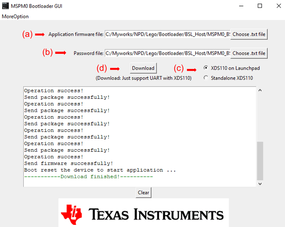Click the red arrow beside label (a)
Screen dimensions: 285x227
point(39,34)
